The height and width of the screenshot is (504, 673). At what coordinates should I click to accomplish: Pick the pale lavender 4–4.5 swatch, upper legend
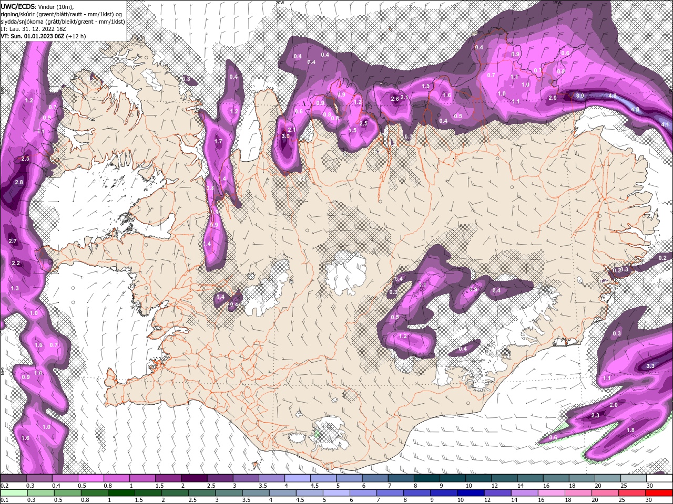[x=298, y=478]
